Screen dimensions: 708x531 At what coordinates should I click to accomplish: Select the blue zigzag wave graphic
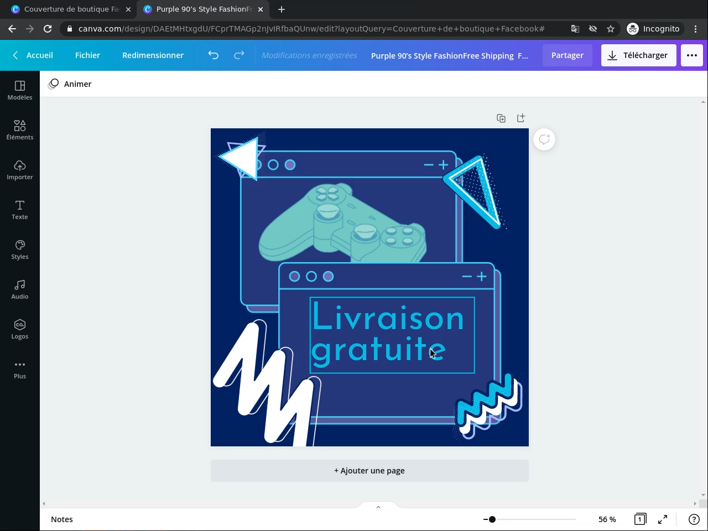tap(488, 407)
